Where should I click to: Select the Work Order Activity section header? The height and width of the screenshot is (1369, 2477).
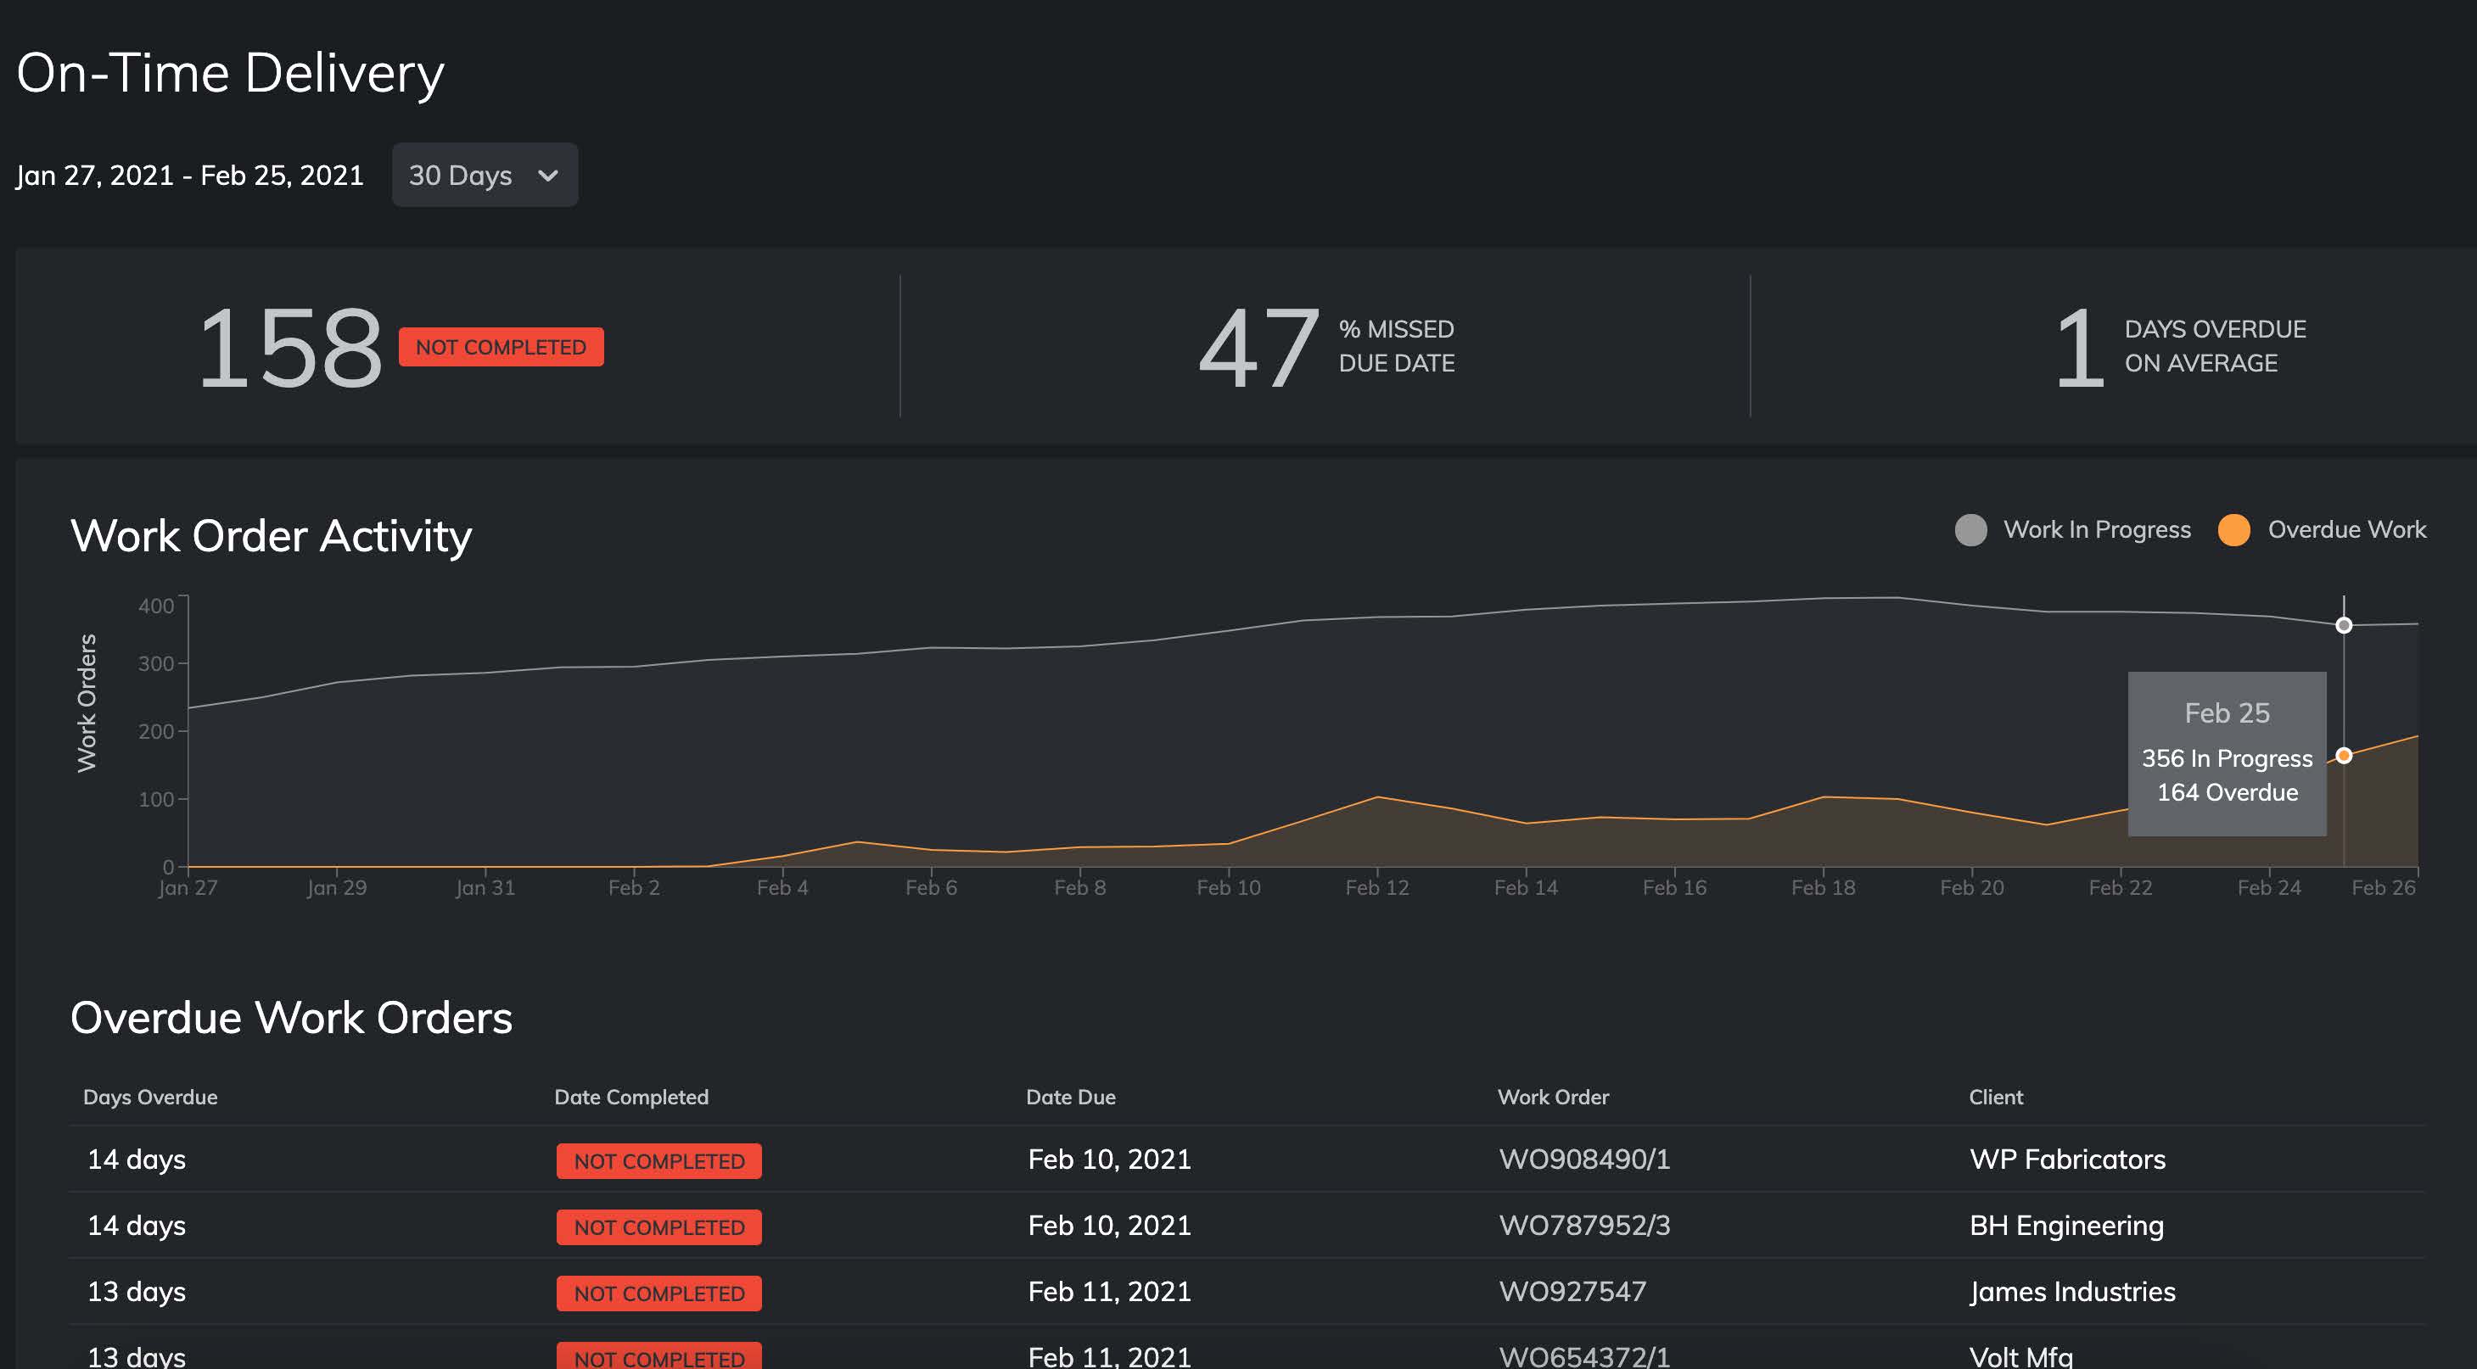[272, 535]
